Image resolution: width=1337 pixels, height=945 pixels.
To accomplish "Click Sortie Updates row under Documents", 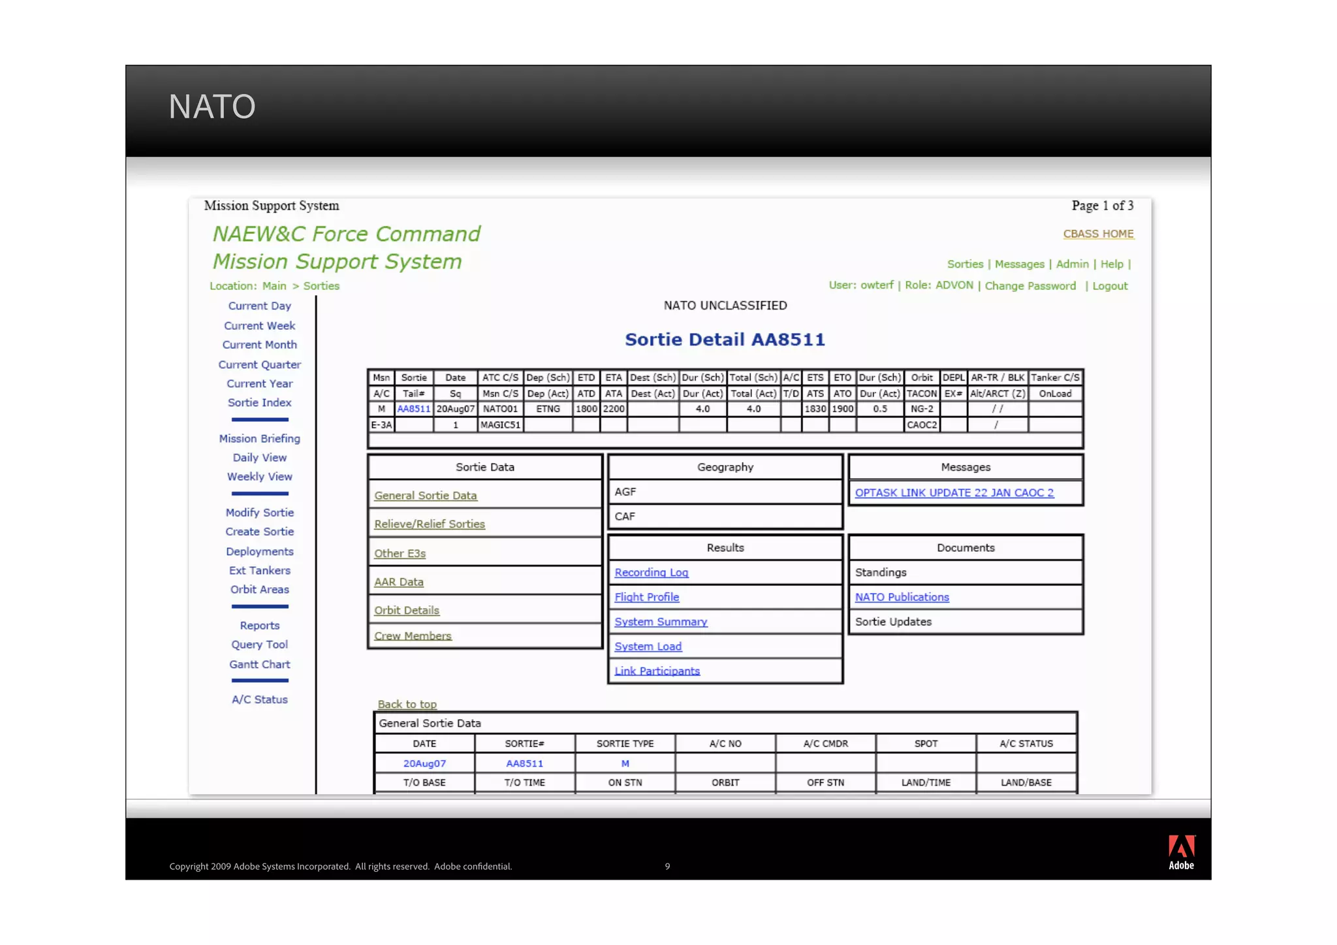I will 966,622.
